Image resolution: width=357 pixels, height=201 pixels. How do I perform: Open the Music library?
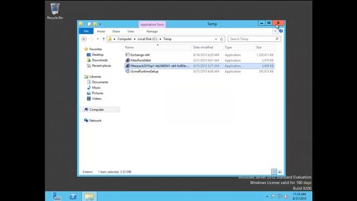tap(97, 88)
